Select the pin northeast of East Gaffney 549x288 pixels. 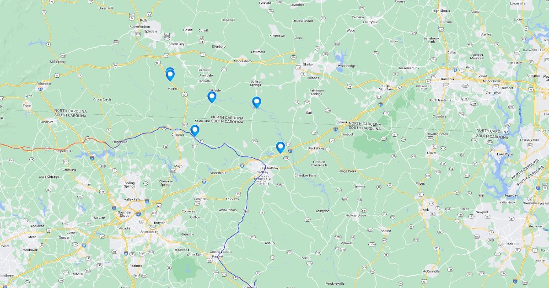click(x=280, y=147)
